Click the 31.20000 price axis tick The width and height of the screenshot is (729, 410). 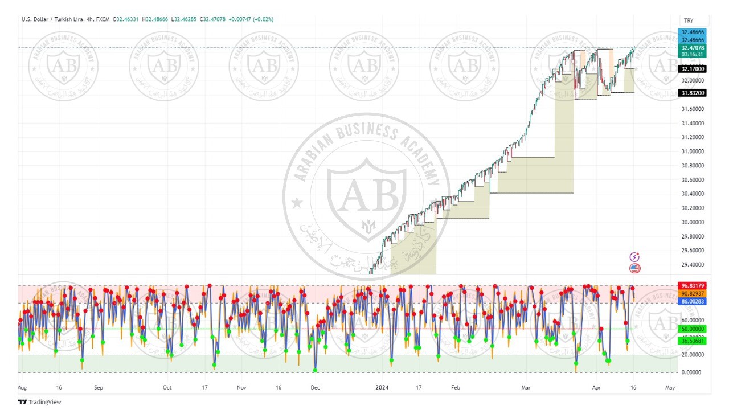(x=693, y=137)
